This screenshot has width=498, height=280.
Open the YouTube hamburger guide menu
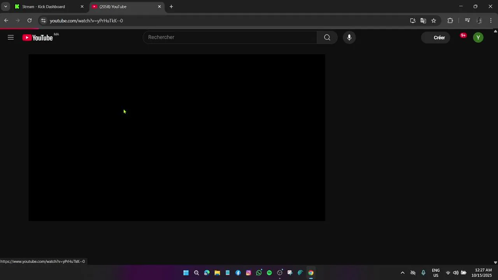(11, 37)
